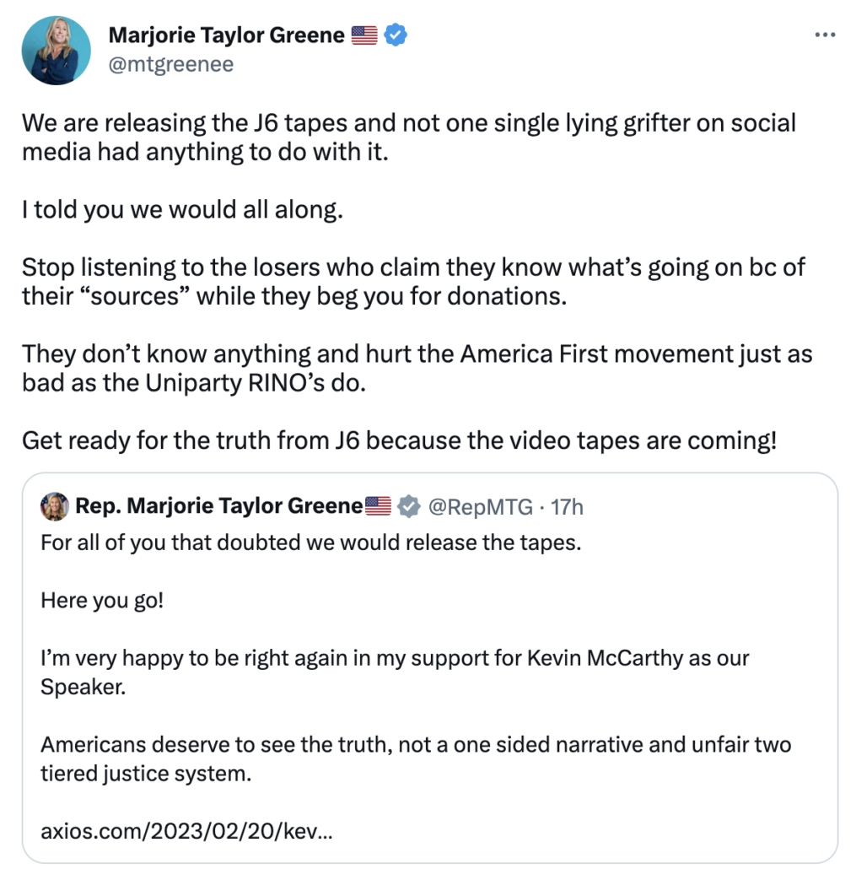This screenshot has height=869, width=856.
Task: Click the blue verified checkmark badge
Action: click(396, 35)
